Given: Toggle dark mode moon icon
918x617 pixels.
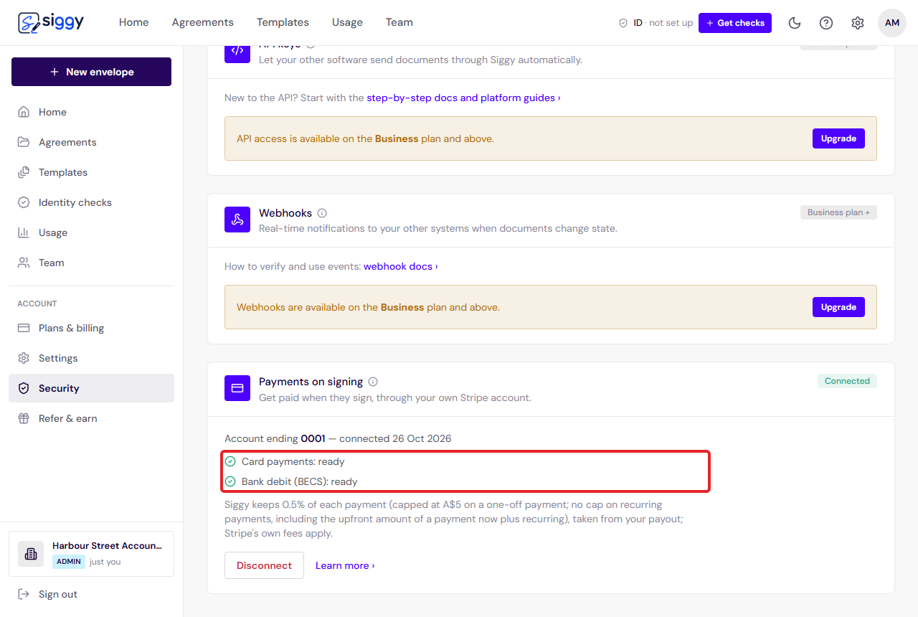Looking at the screenshot, I should click(795, 23).
